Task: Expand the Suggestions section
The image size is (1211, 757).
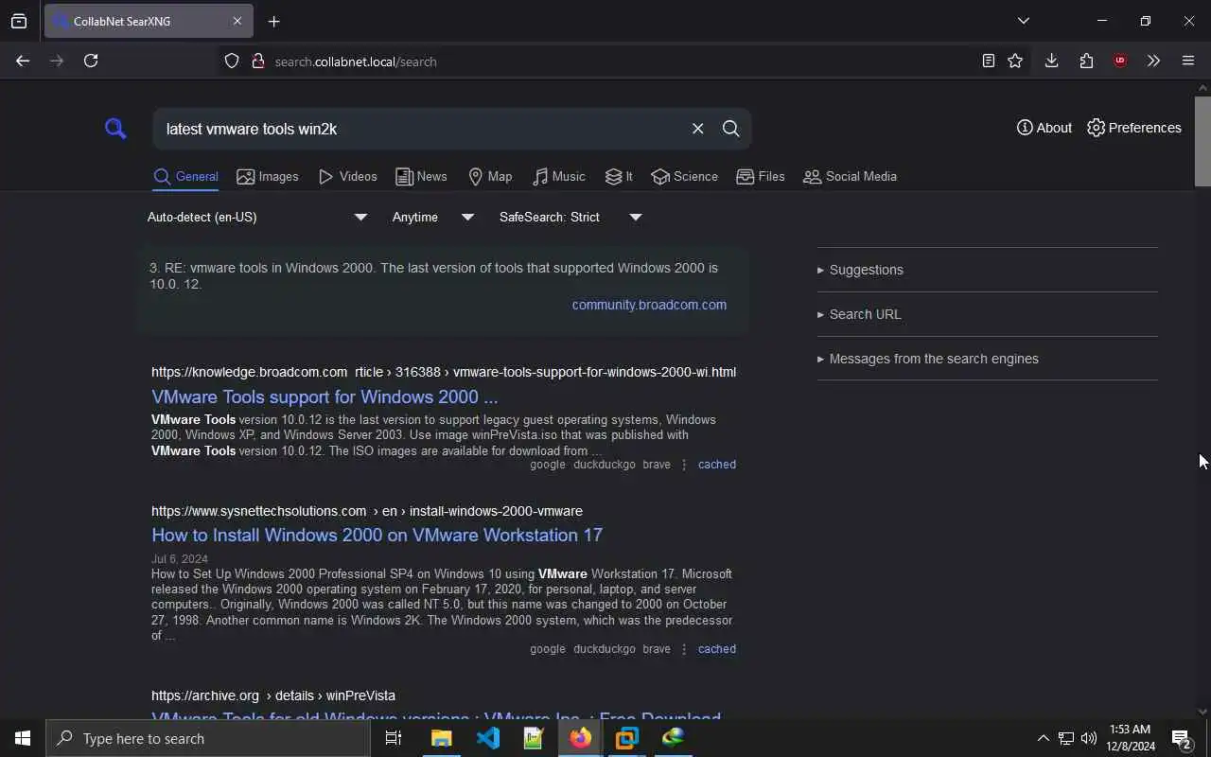Action: coord(860,270)
